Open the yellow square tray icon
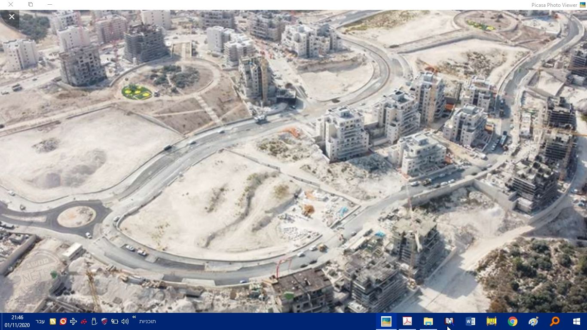This screenshot has width=587, height=330. (53, 321)
